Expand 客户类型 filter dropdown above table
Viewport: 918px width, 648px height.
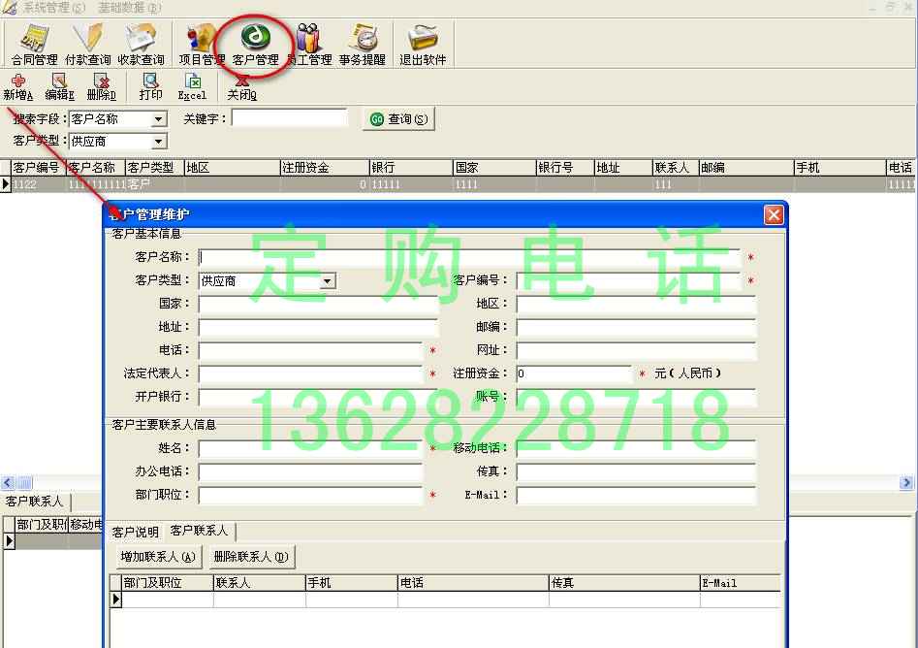(159, 142)
